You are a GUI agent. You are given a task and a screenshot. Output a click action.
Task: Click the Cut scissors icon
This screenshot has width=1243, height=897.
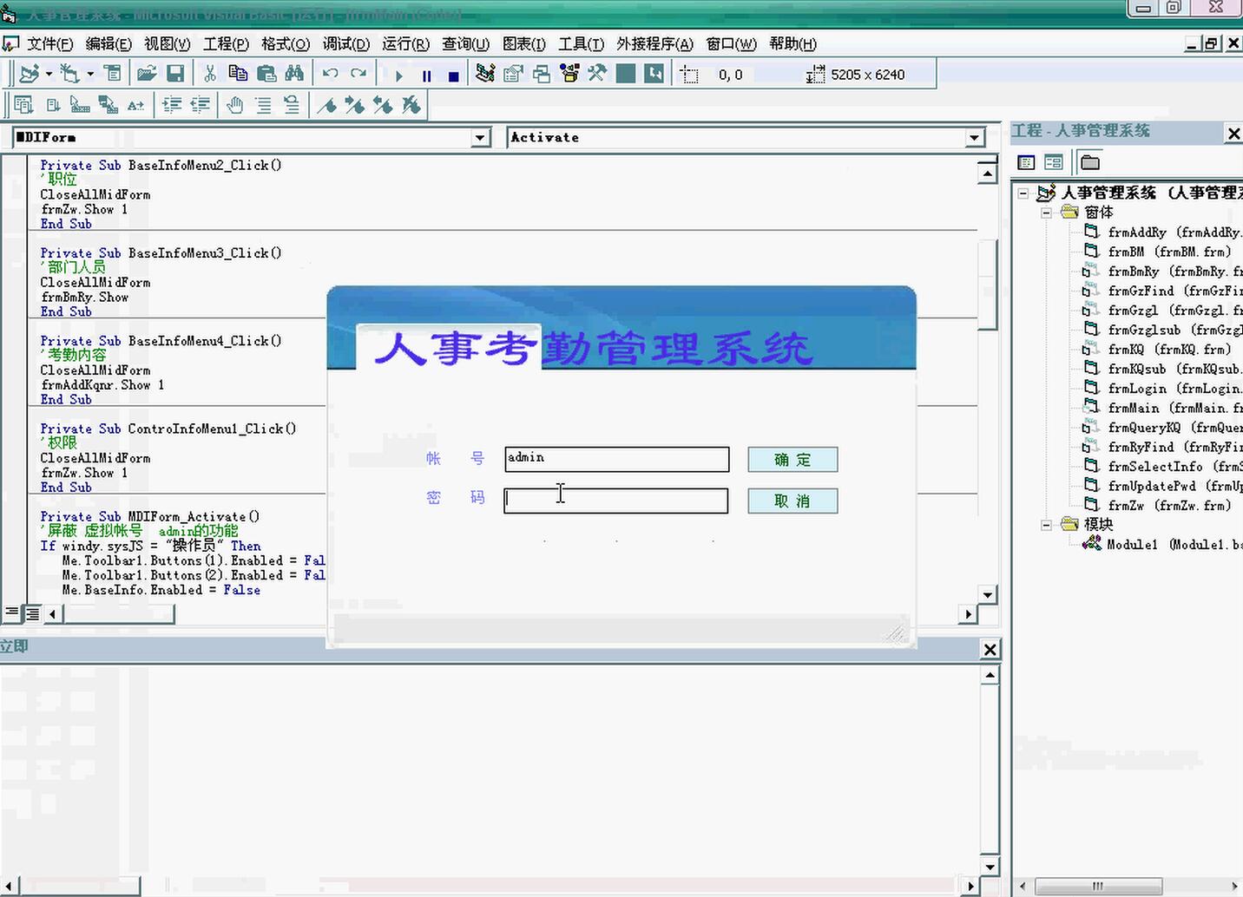(x=209, y=74)
